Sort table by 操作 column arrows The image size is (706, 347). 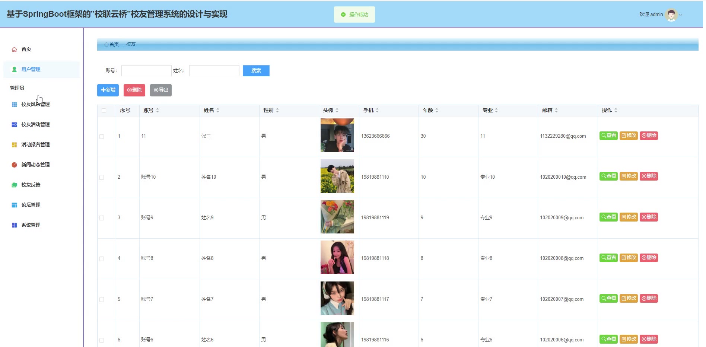pyautogui.click(x=616, y=111)
